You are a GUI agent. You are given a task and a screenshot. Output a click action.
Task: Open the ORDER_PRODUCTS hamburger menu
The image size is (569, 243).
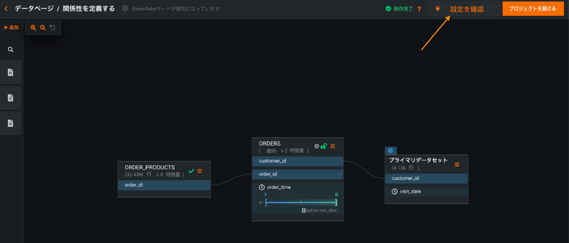tap(200, 171)
